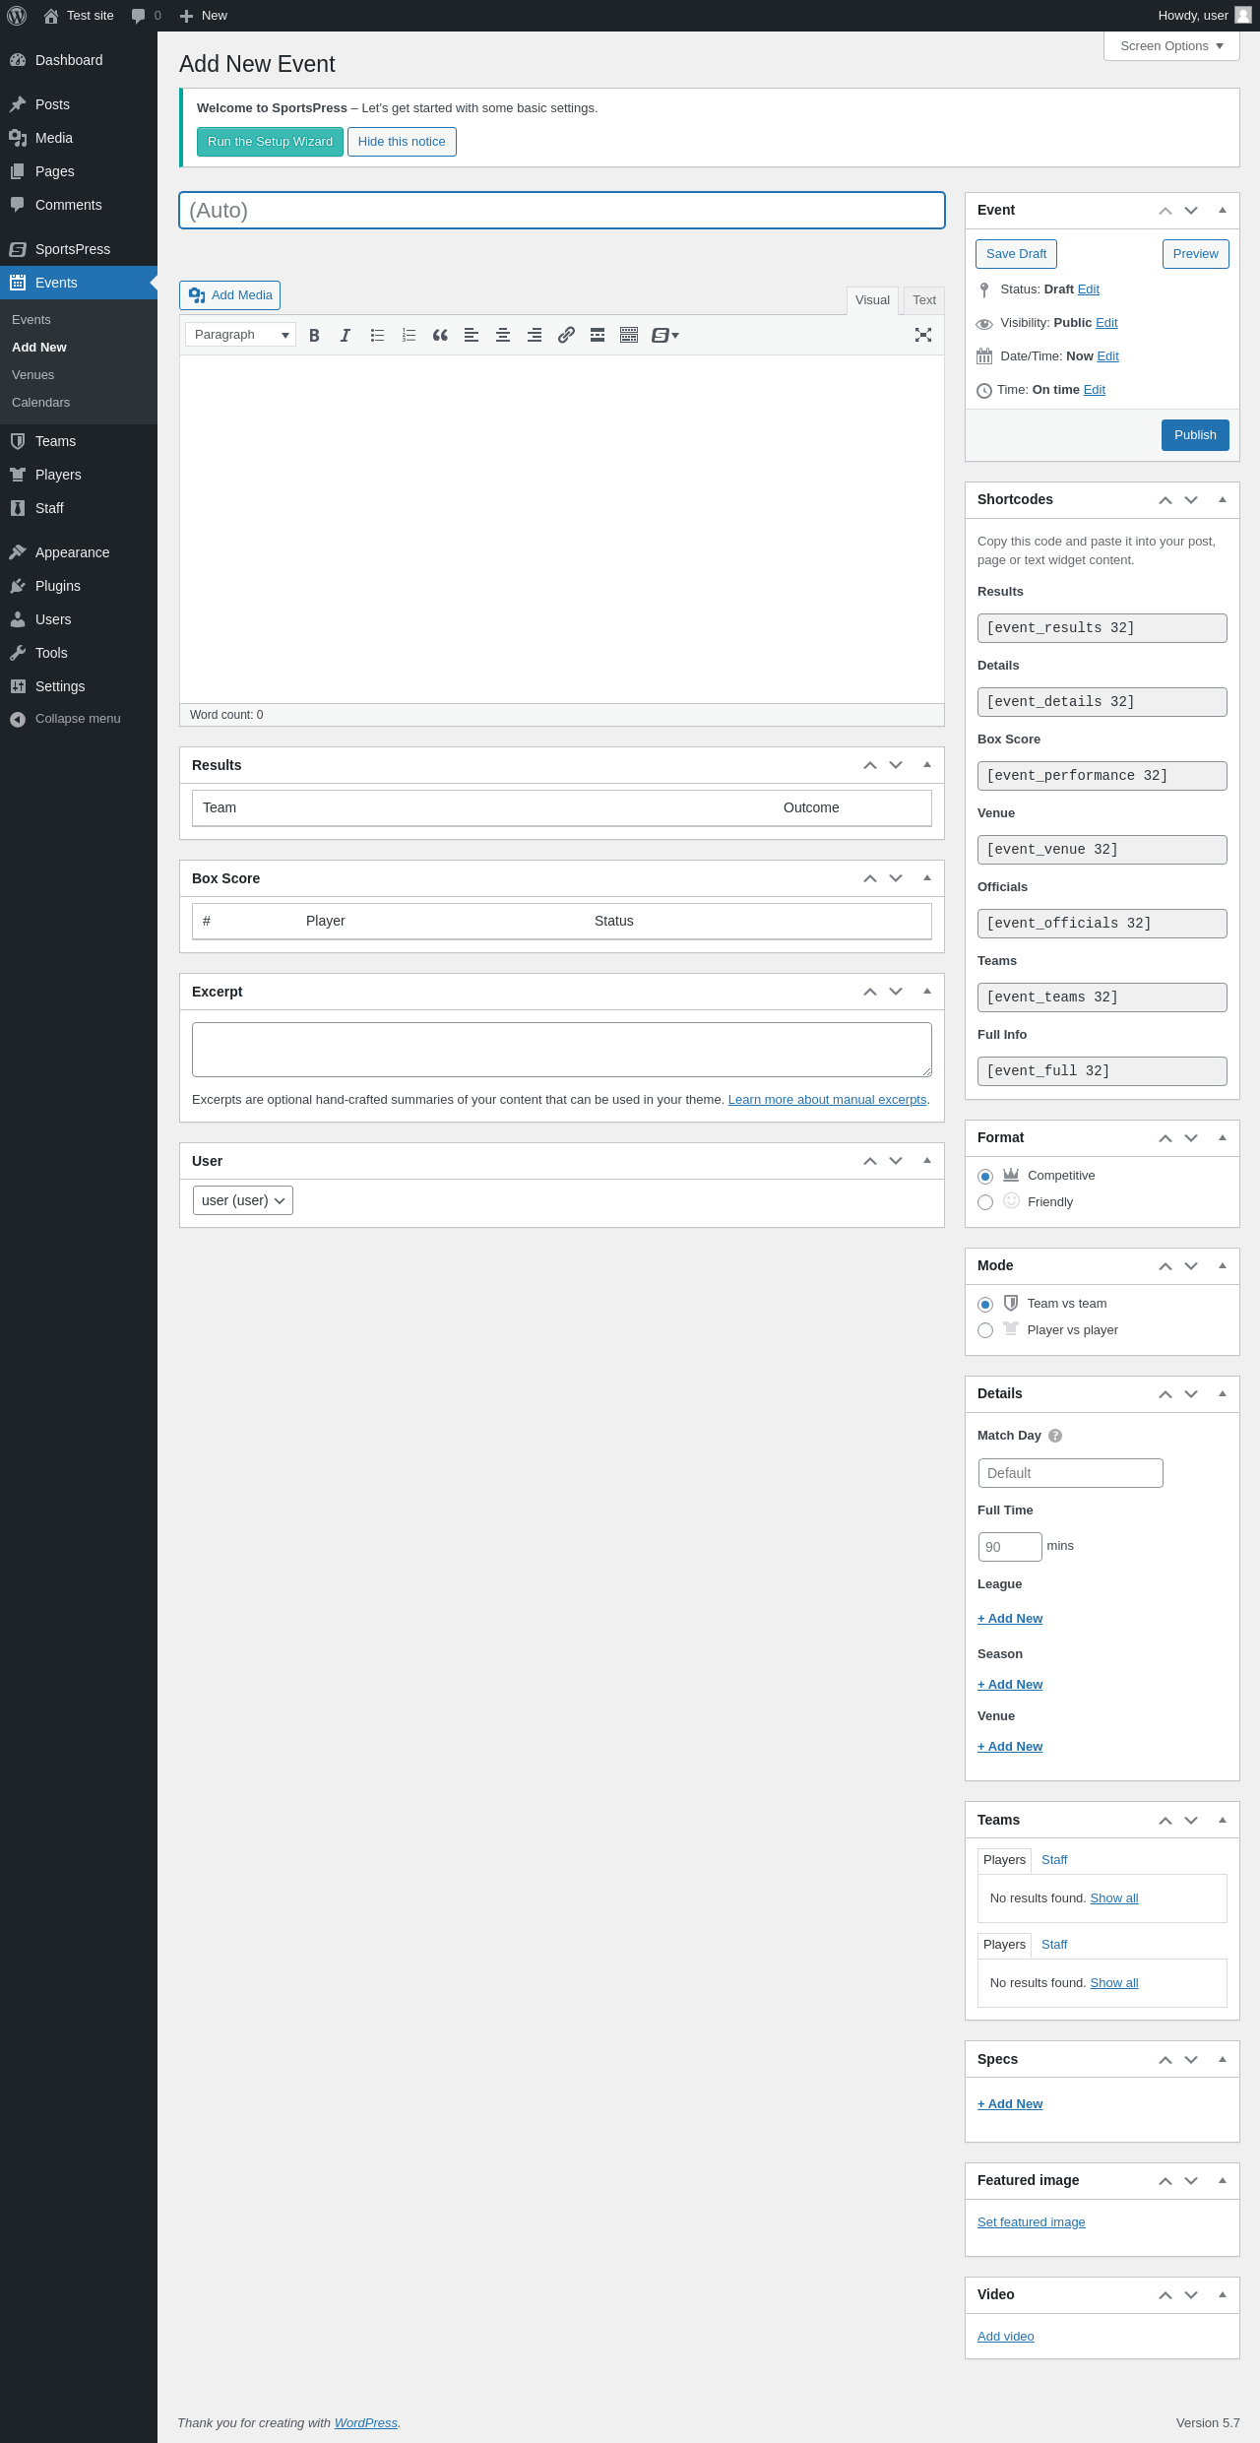Open Venues in the Events submenu

33,375
